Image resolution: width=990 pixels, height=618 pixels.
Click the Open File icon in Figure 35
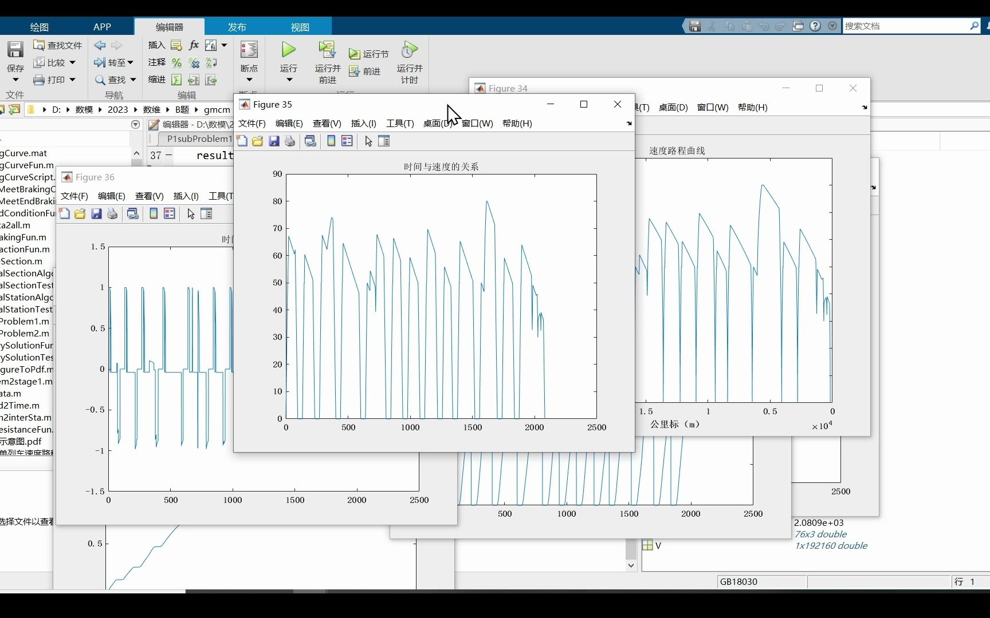point(258,141)
